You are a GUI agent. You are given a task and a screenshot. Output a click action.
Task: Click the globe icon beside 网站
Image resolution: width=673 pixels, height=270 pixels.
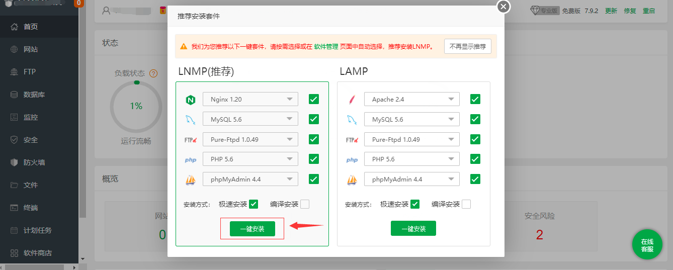[14, 49]
